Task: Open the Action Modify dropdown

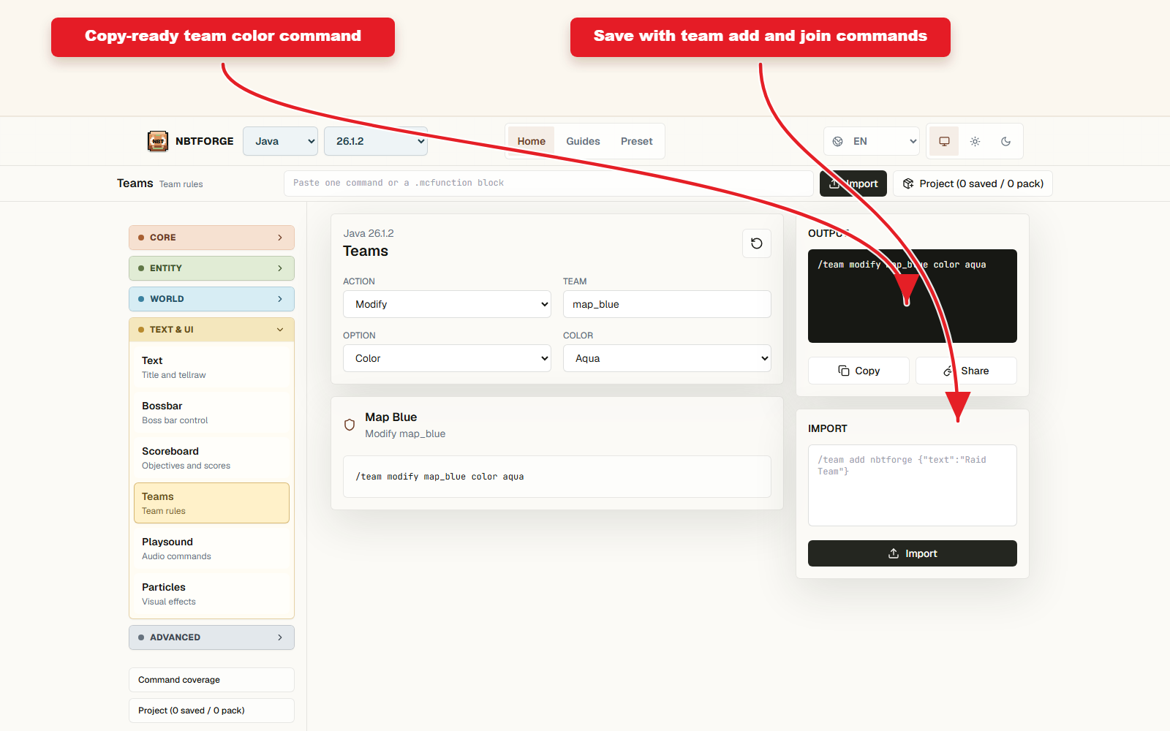Action: coord(447,304)
